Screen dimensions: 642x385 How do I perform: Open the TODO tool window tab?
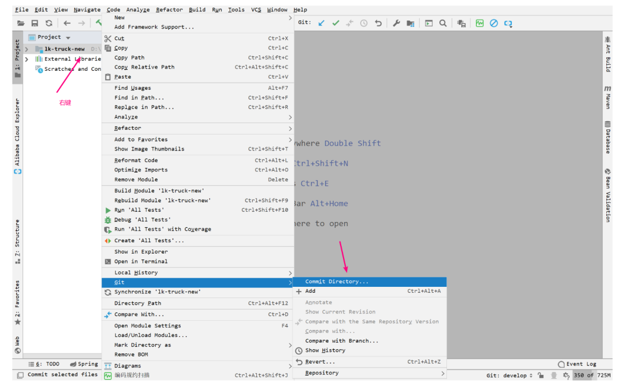(x=44, y=364)
